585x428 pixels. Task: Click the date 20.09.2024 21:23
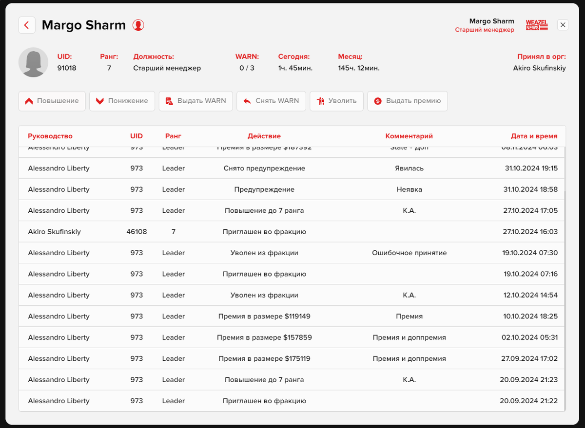(x=529, y=380)
